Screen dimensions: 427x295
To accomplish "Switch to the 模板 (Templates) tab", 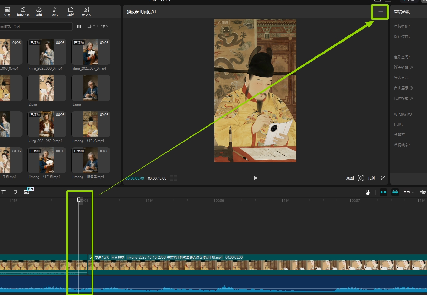I will pos(71,12).
